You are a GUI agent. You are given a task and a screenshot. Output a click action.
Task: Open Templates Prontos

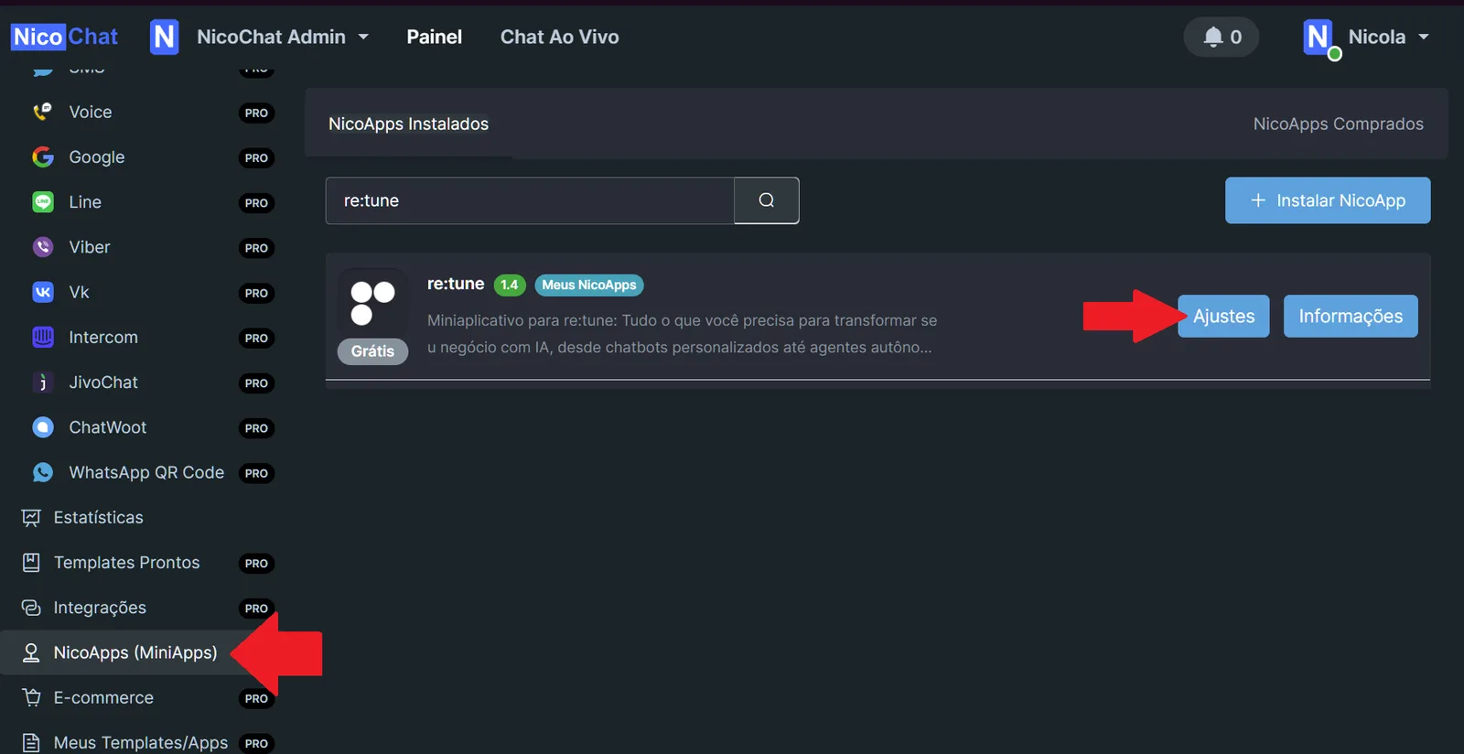[x=126, y=562]
